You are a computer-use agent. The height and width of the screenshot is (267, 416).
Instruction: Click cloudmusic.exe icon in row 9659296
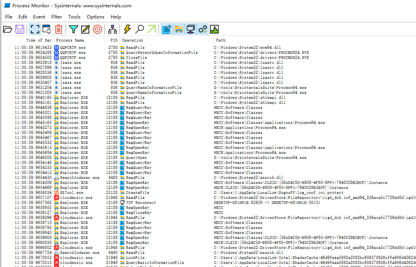pos(56,218)
